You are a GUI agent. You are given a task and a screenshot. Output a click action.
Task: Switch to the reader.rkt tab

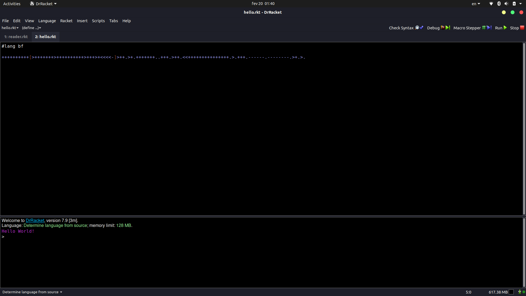coord(16,37)
